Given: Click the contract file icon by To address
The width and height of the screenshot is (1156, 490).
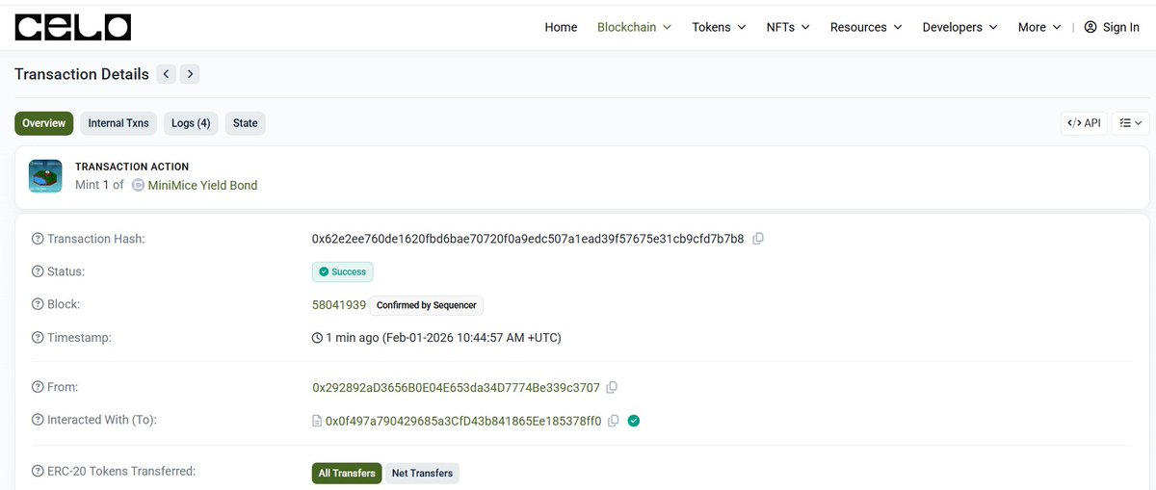Looking at the screenshot, I should click(317, 421).
